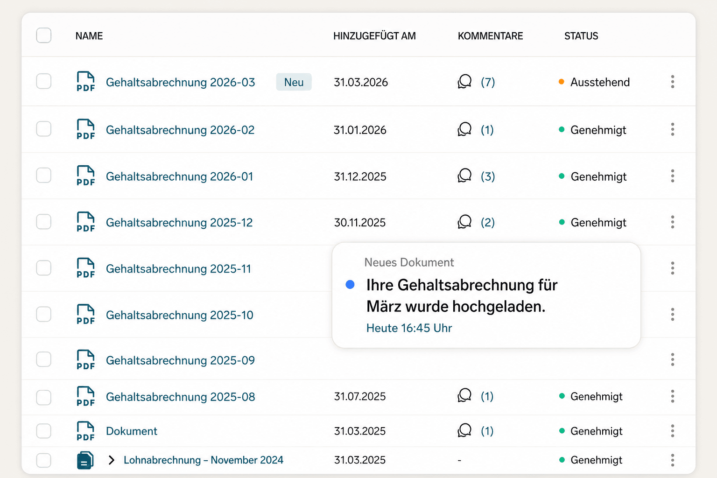Open three-dot menu for Gehaltsabrechnung 2026-03

coord(673,82)
